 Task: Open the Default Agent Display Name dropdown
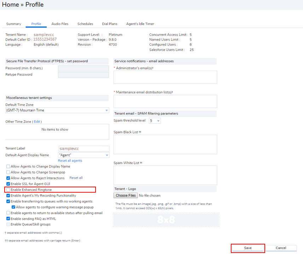[x=84, y=155]
